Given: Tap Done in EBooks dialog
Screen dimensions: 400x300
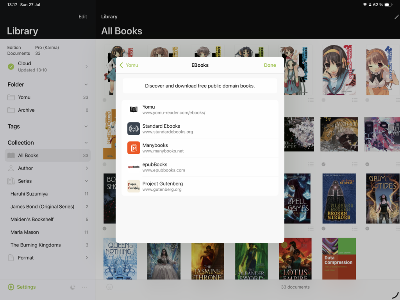Looking at the screenshot, I should pyautogui.click(x=270, y=65).
